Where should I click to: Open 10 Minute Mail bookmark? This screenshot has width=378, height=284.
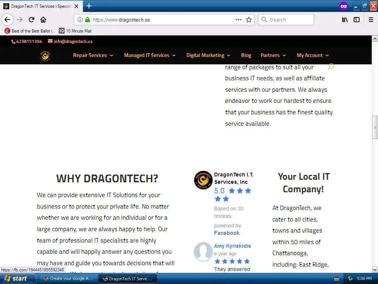pos(75,31)
